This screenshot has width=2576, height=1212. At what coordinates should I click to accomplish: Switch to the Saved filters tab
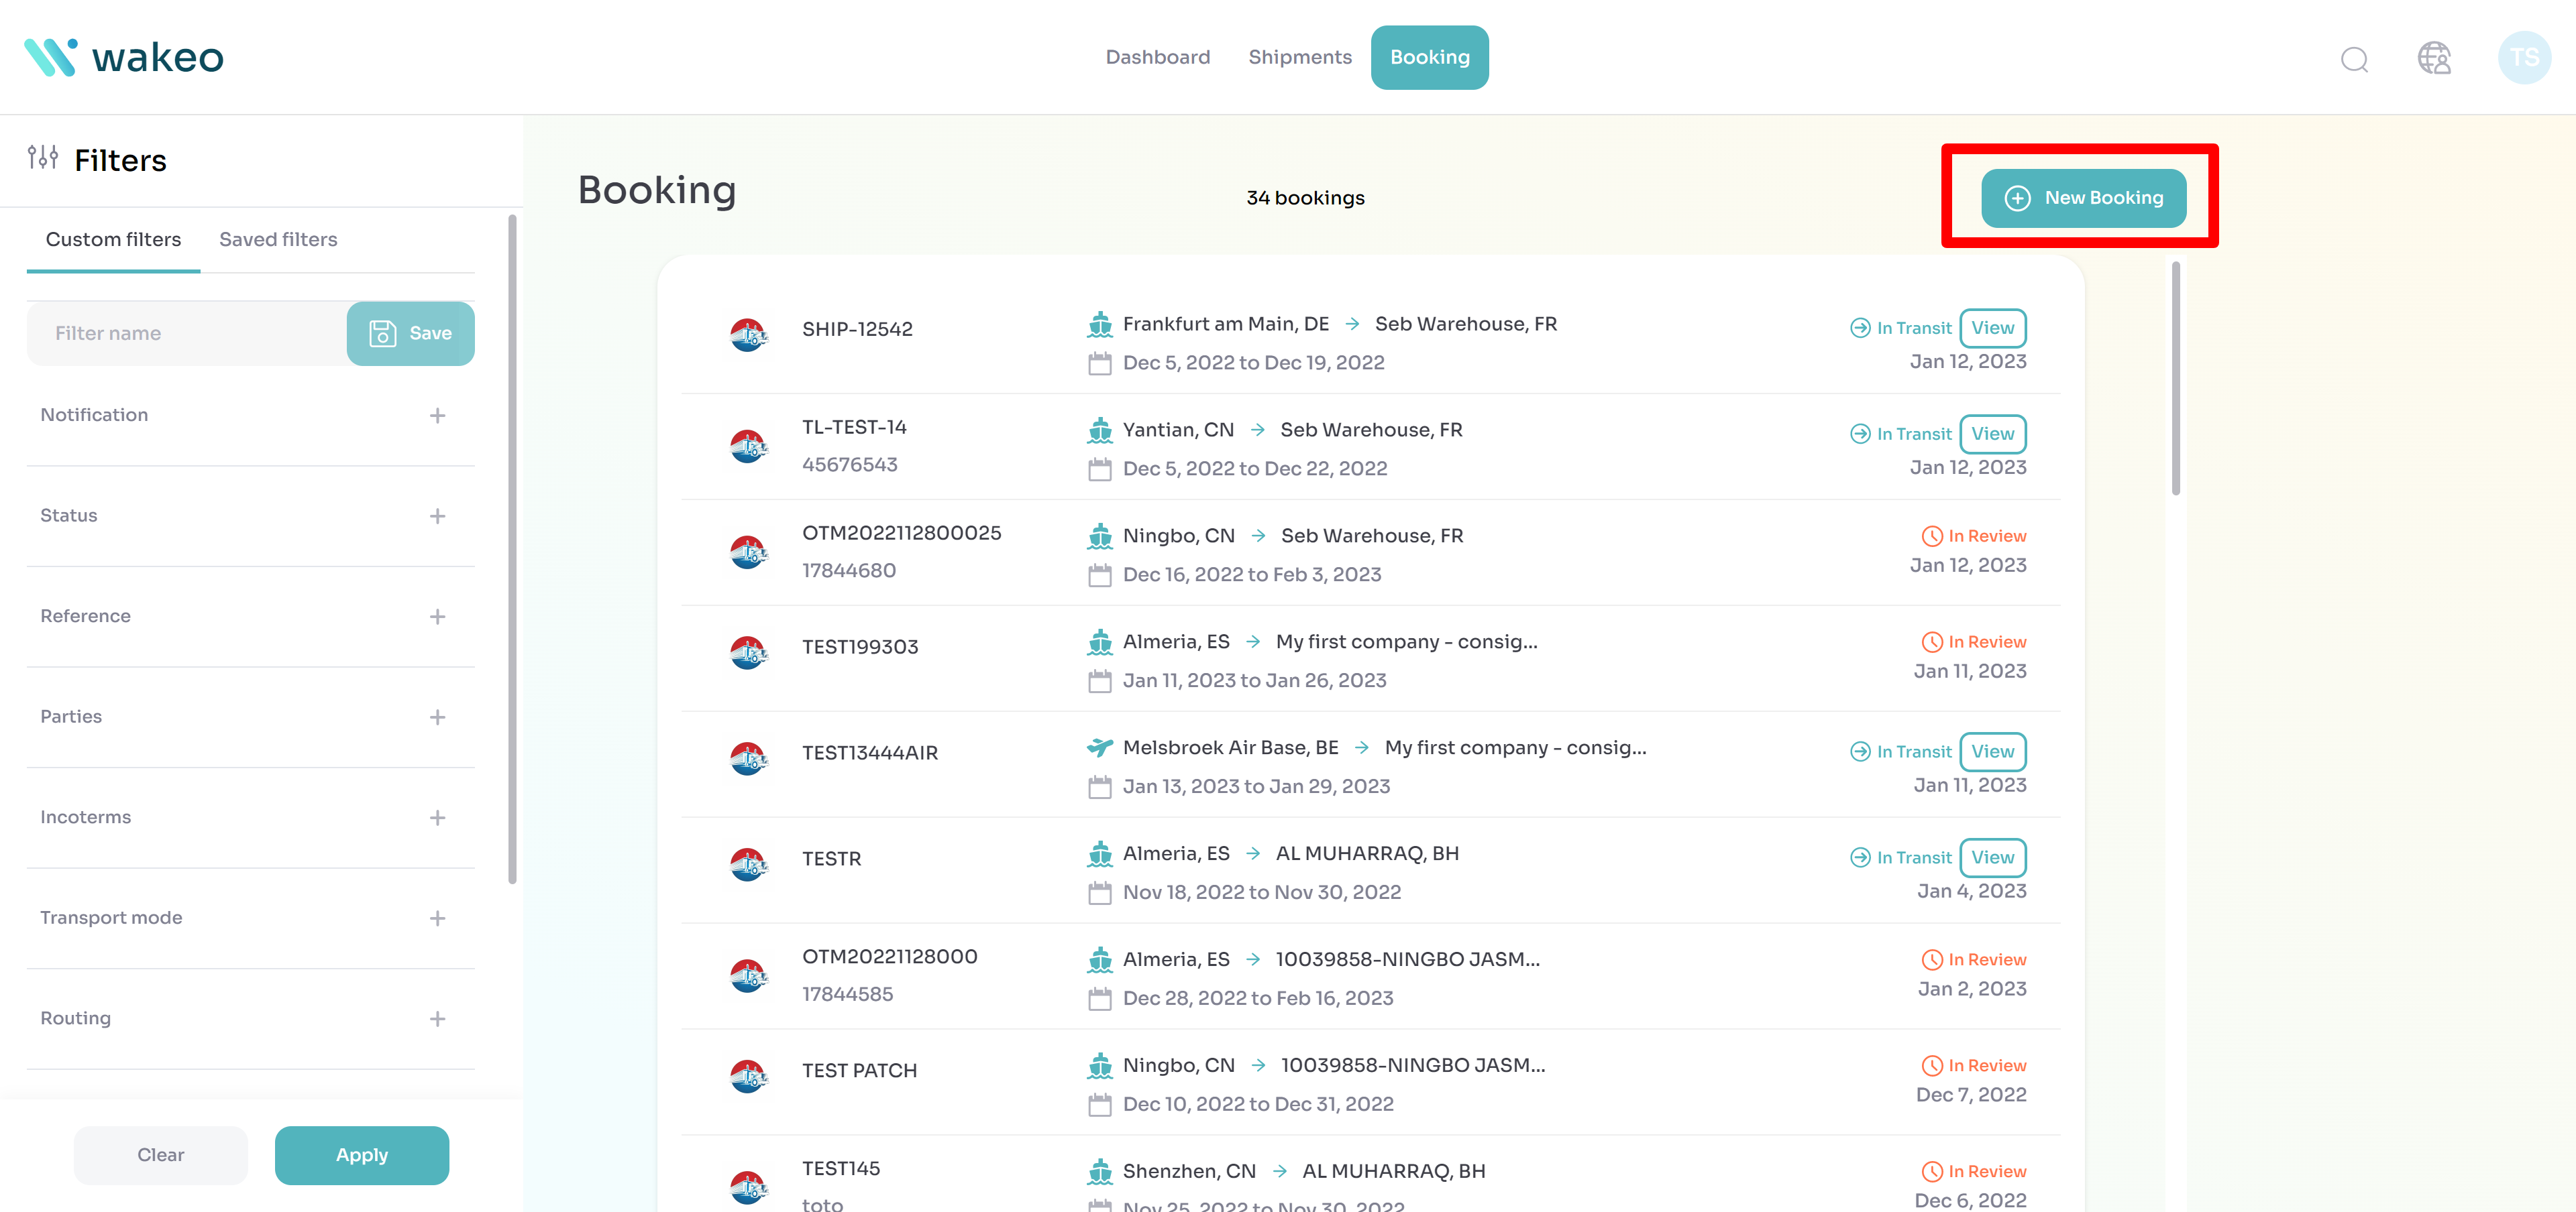(278, 239)
